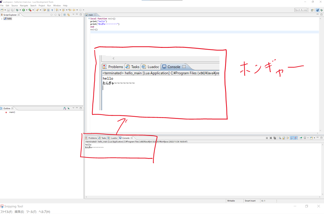324x214 pixels.
Task: Open External Tools dropdown arrow
Action: (x=33, y=10)
